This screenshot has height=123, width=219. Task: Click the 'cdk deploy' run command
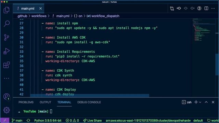pos(64,94)
